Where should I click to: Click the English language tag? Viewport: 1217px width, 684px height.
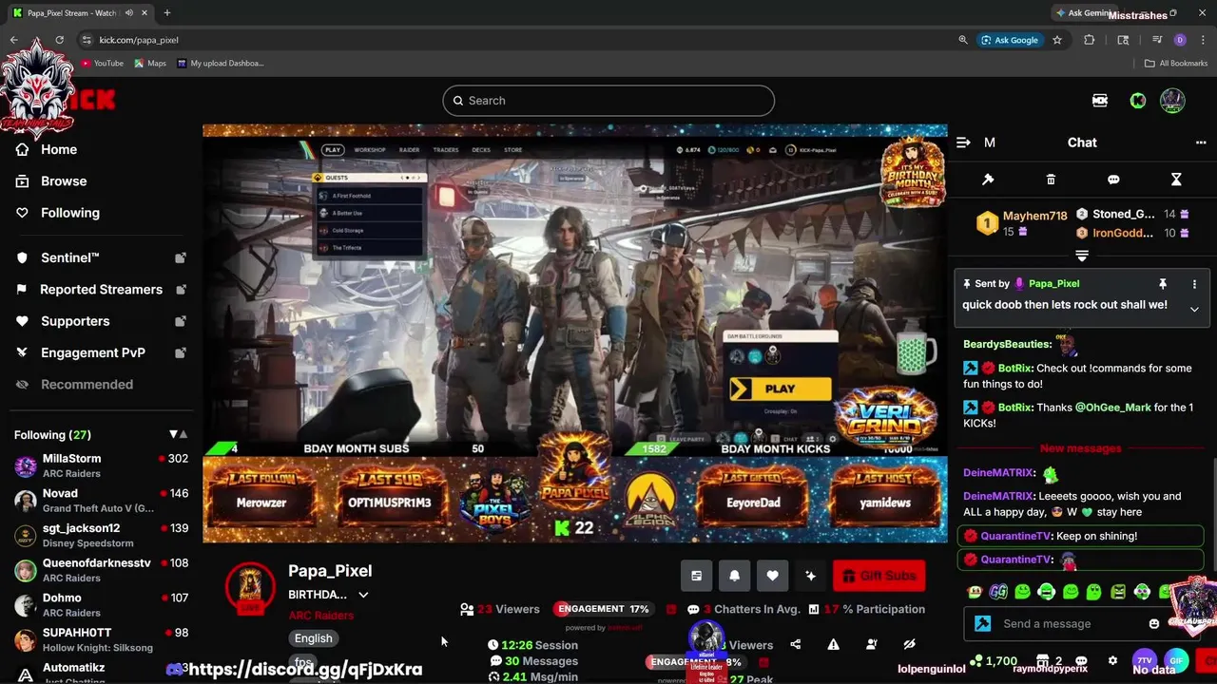pos(313,638)
